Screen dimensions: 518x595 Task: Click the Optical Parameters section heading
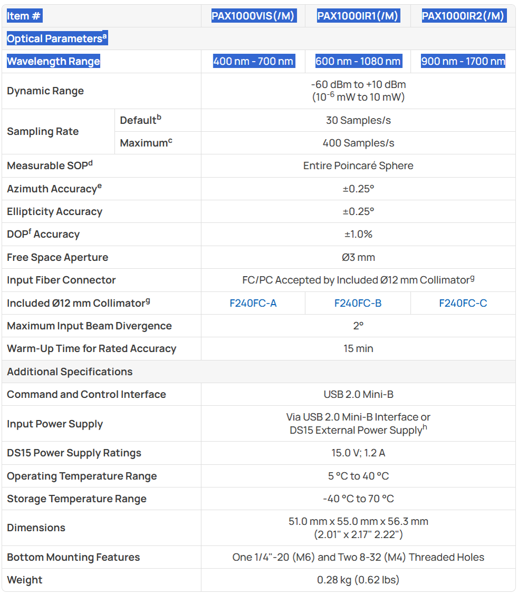pyautogui.click(x=57, y=38)
